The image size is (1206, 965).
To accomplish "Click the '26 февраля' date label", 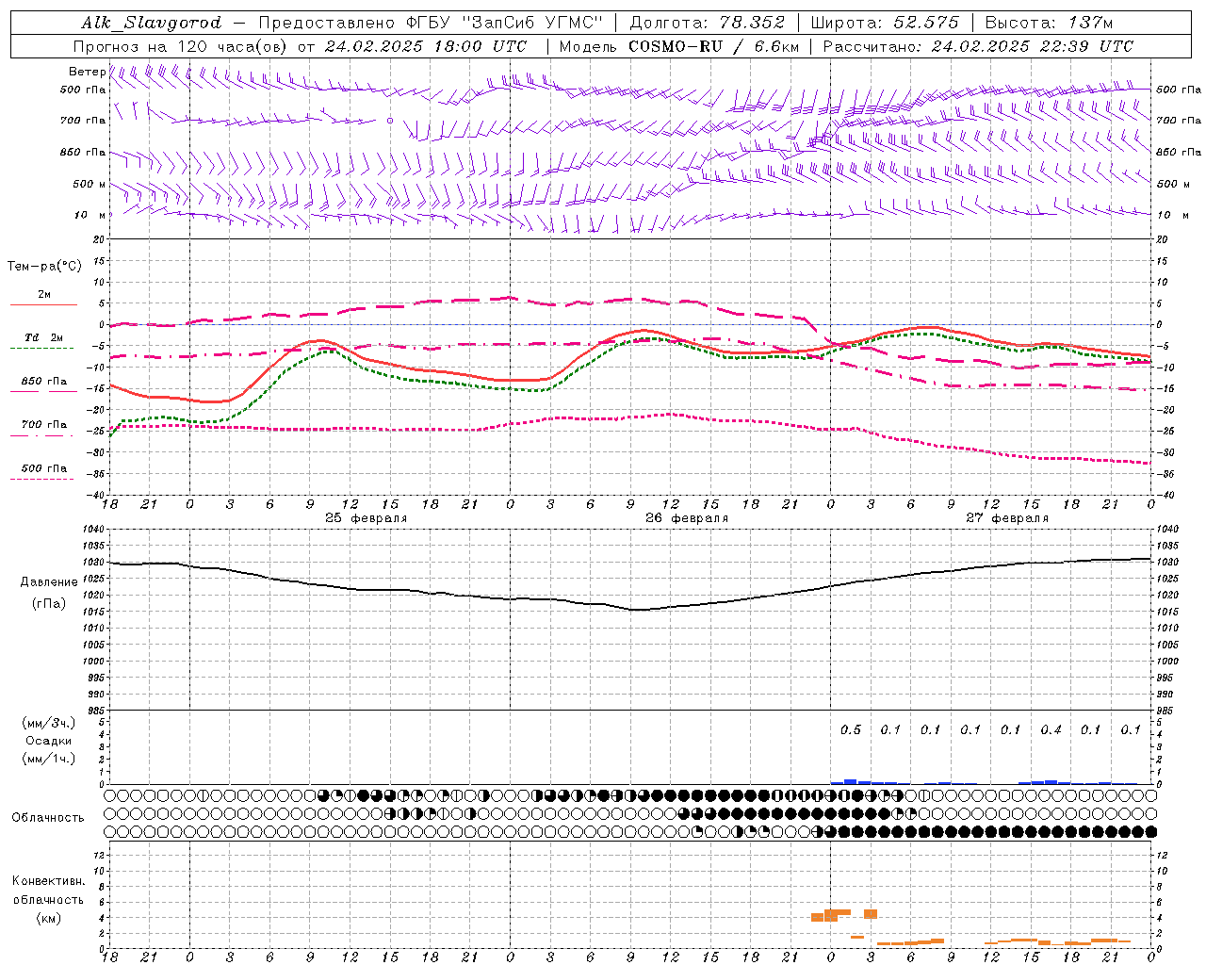I will pyautogui.click(x=687, y=518).
